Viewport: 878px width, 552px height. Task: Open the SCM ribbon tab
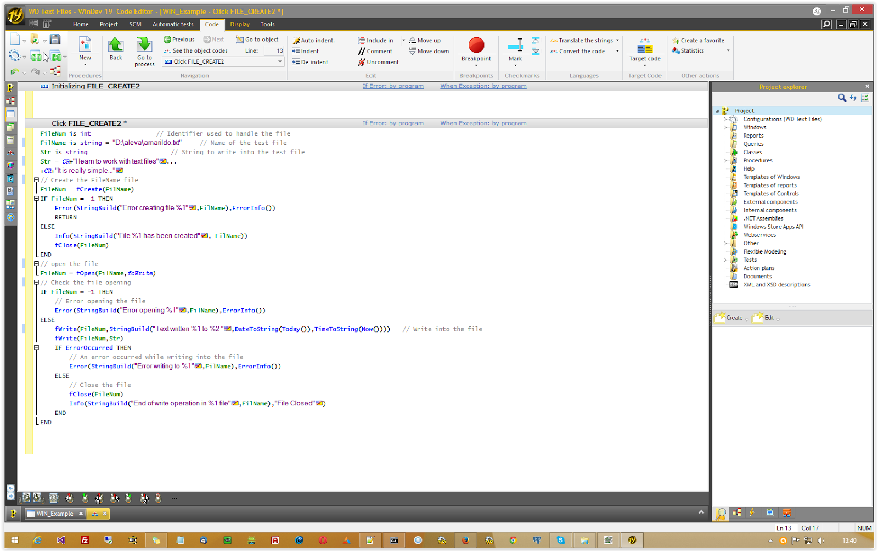(x=135, y=24)
